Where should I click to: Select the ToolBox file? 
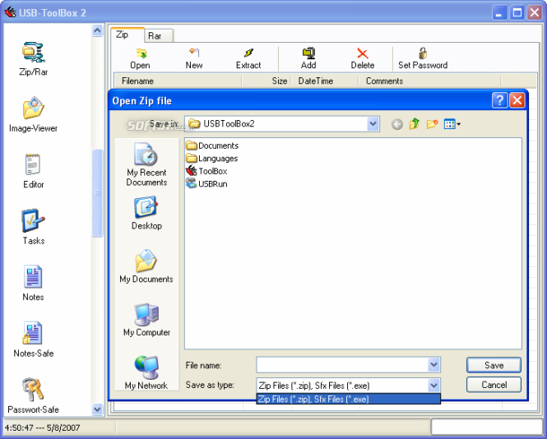tap(206, 171)
